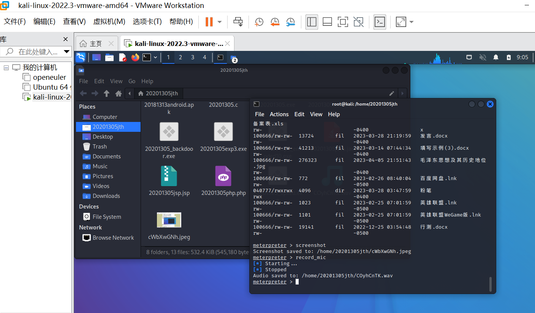The height and width of the screenshot is (313, 535).
Task: Switch to workspace 2
Action: tap(180, 57)
